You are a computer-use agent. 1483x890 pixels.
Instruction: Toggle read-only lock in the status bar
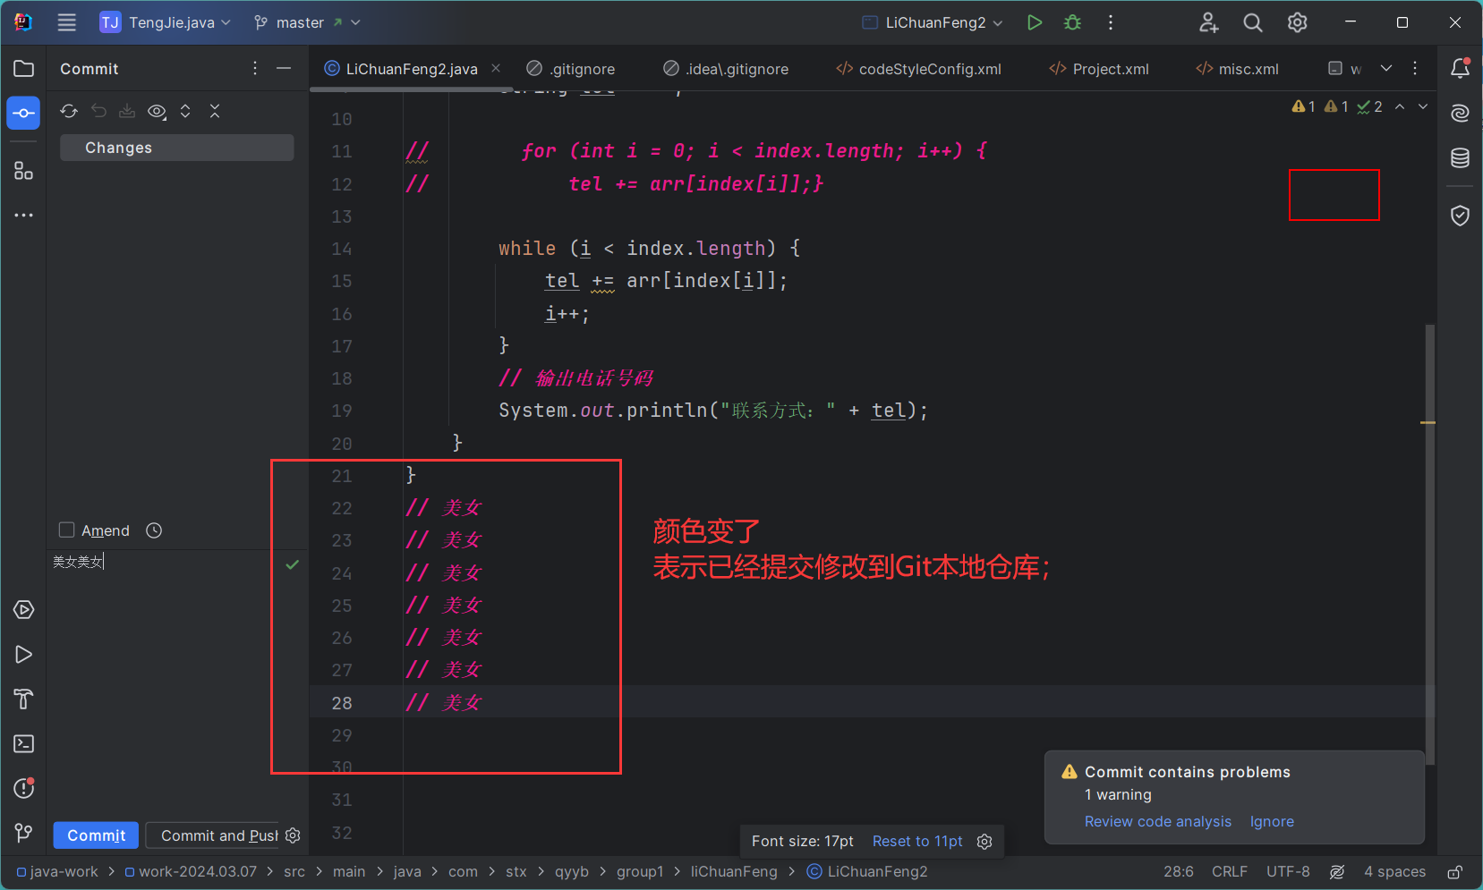(1455, 871)
